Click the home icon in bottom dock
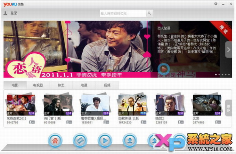236x154 pixels. [55, 140]
